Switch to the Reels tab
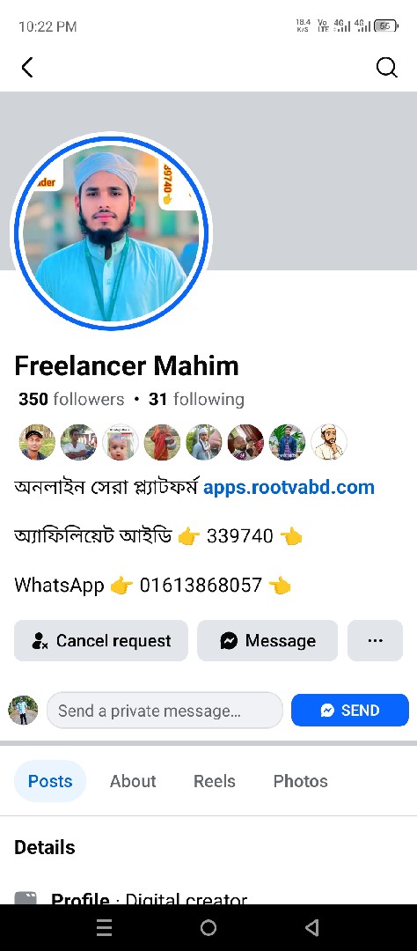 tap(215, 781)
